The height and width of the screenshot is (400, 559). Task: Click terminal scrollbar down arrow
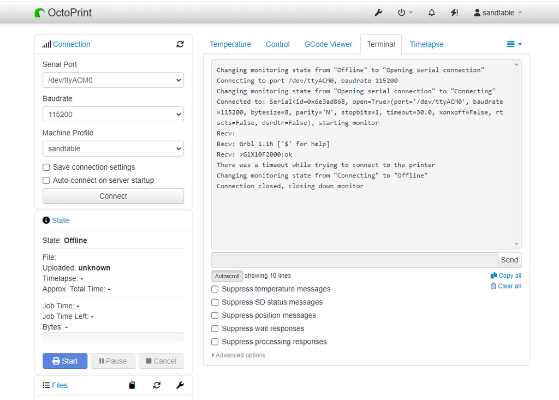click(x=516, y=244)
